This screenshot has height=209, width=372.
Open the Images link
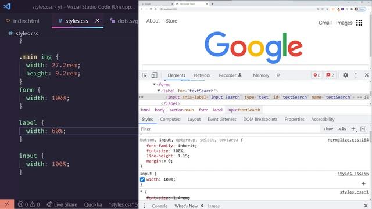point(344,23)
